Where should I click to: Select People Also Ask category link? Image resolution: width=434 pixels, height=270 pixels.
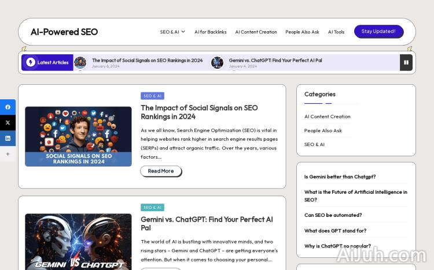point(323,130)
